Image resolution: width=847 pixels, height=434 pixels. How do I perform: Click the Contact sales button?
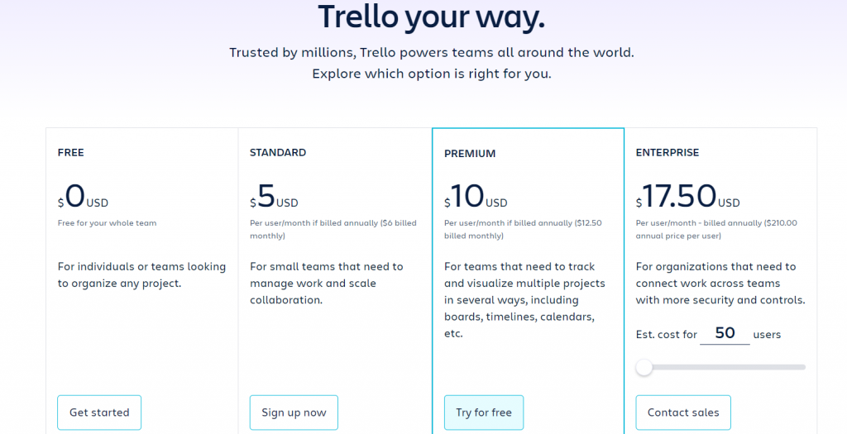[683, 413]
